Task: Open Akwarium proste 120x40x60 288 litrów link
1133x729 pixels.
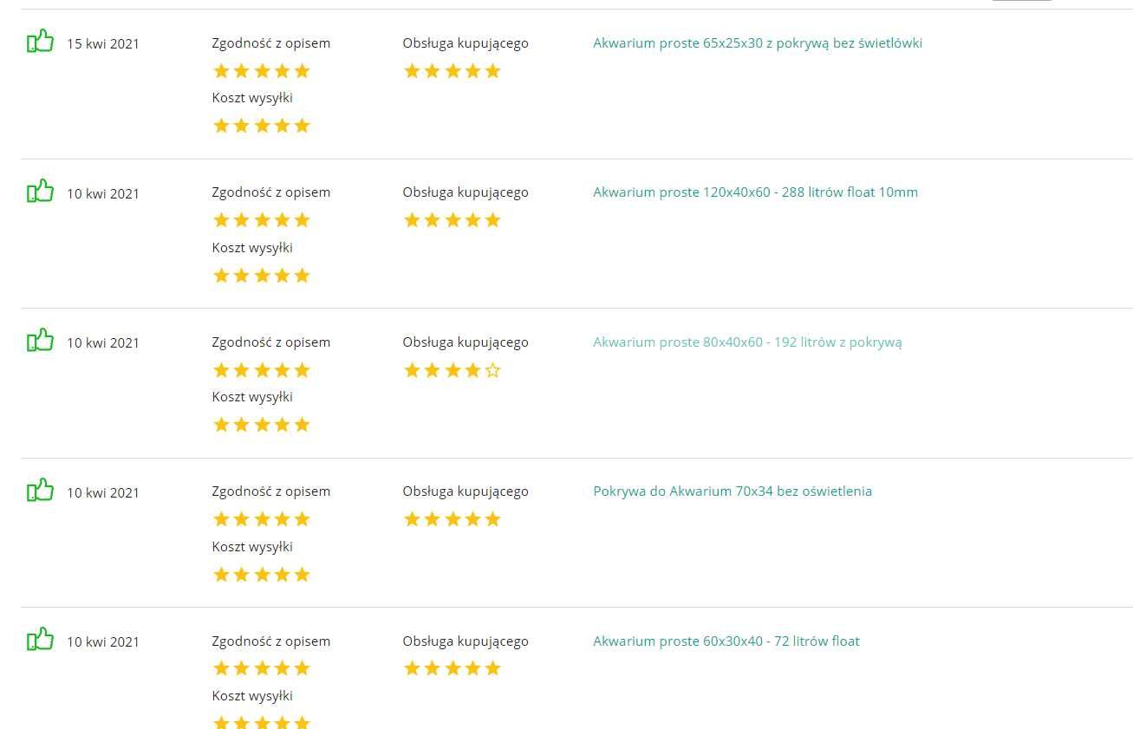Action: pos(755,192)
